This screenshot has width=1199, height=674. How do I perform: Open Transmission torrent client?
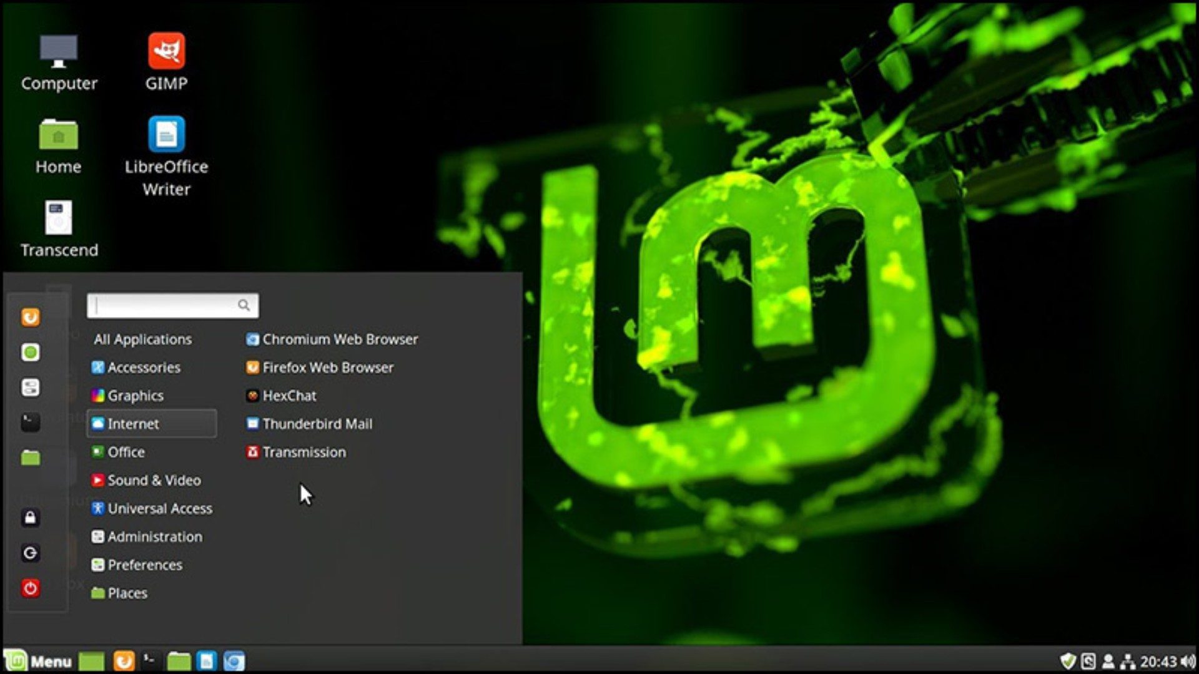click(304, 452)
